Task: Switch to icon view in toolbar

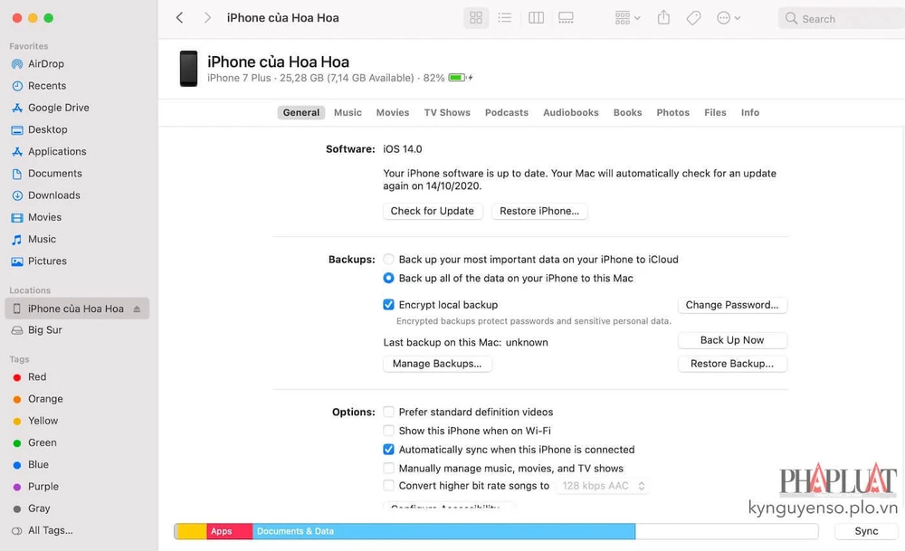Action: [x=475, y=18]
